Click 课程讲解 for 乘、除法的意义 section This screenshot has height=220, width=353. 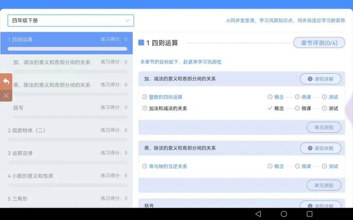coord(320,148)
